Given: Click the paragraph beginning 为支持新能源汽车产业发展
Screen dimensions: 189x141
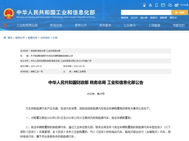Looking at the screenshot, I should point(88,108).
